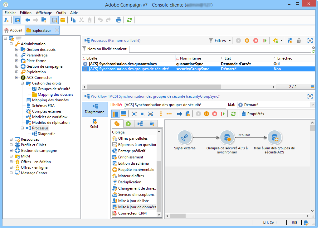Switch to the Diagramme view
The width and height of the screenshot is (321, 232).
pyautogui.click(x=95, y=109)
